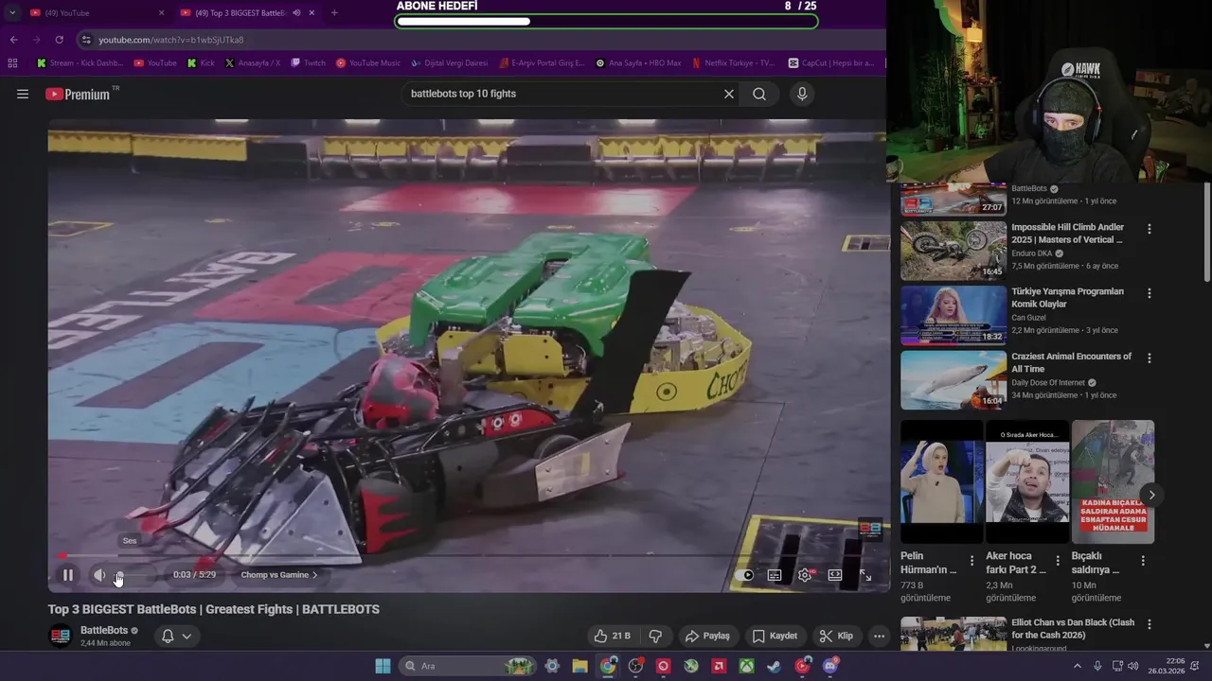Open Steam from taskbar
Screen dimensions: 1212x681
(775, 666)
